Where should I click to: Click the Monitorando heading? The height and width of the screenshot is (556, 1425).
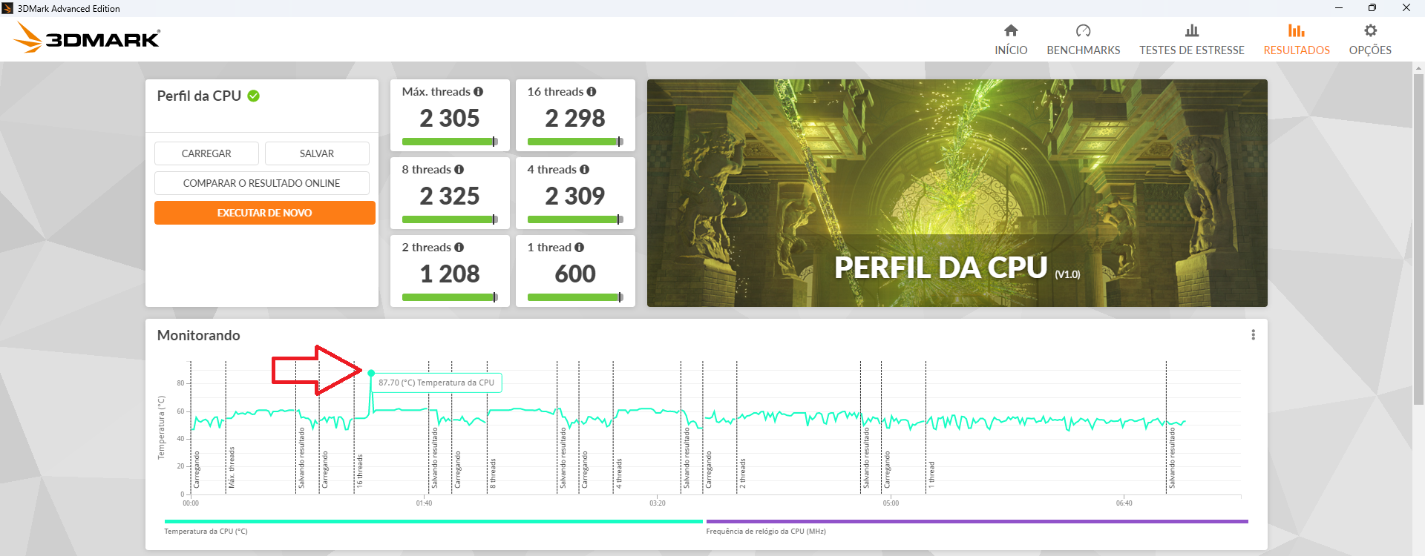coord(199,336)
